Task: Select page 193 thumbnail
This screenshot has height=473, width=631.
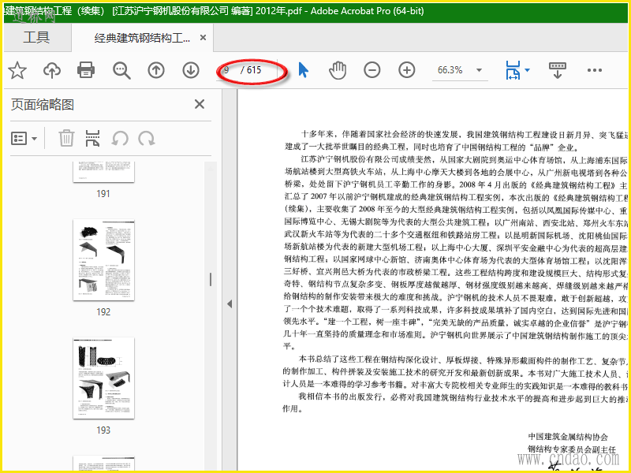Action: click(104, 378)
